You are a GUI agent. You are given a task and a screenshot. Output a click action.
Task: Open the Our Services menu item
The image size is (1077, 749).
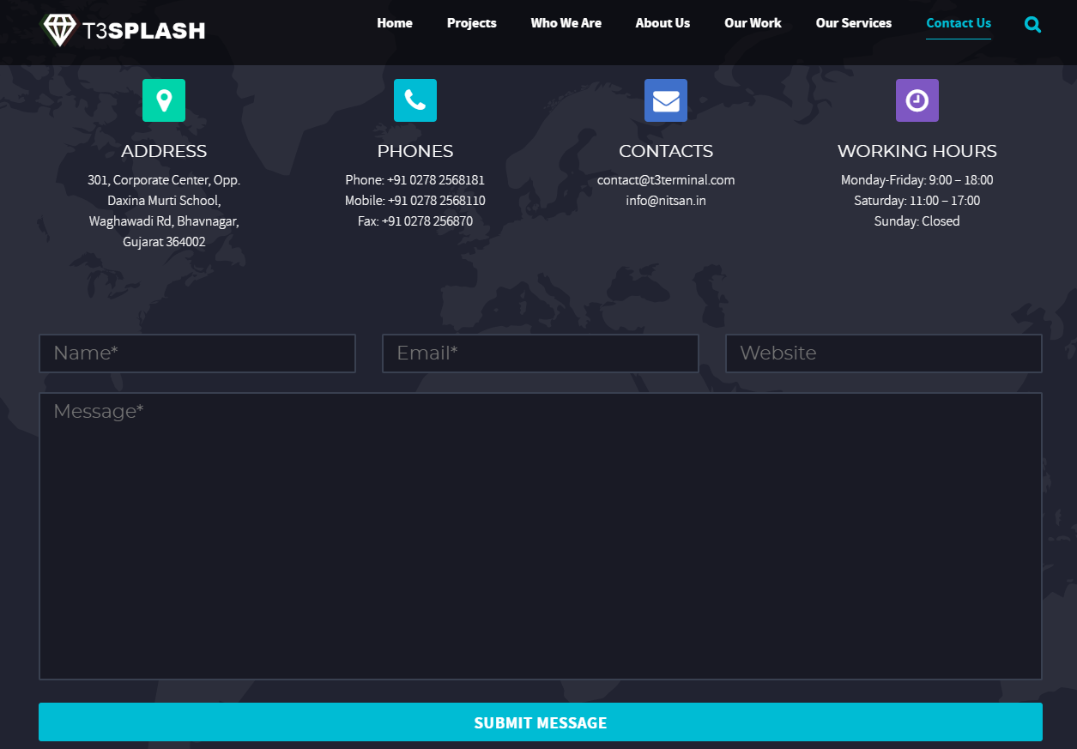[x=853, y=23]
